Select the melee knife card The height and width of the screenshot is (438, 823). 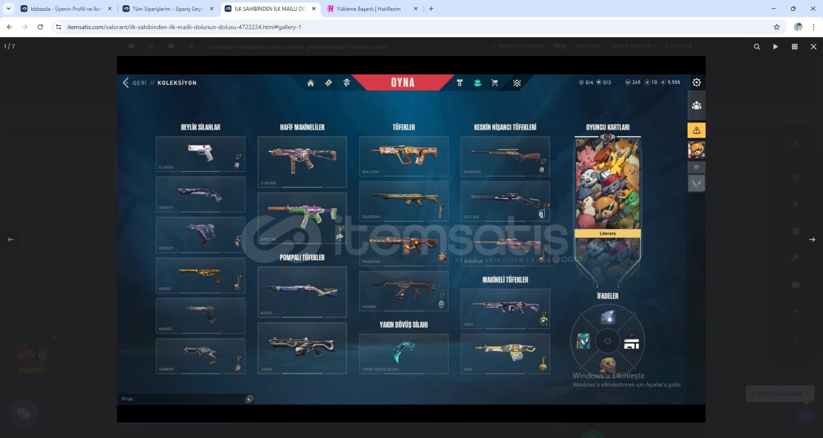pyautogui.click(x=404, y=354)
